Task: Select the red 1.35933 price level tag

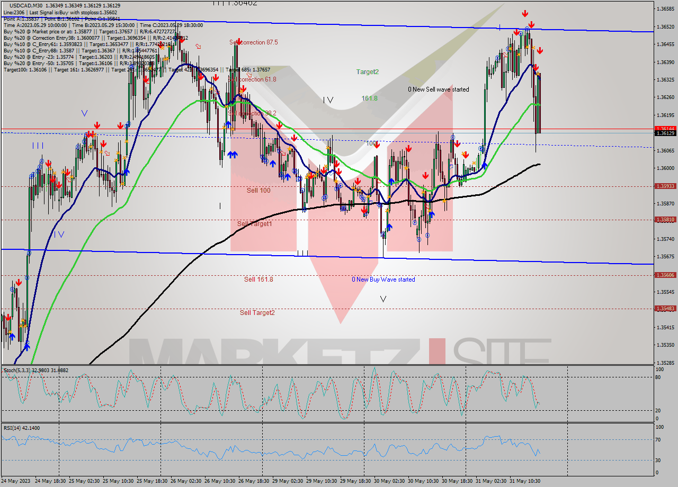Action: (x=665, y=186)
